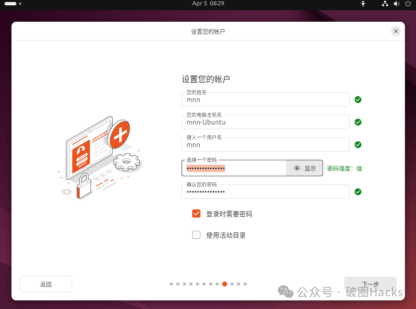
Task: Click the clock showing Apr 5 06:29
Action: point(208,3)
